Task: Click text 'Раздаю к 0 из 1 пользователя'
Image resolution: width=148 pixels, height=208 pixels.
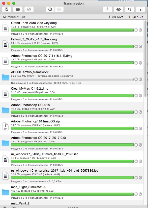Action: [x=29, y=181]
